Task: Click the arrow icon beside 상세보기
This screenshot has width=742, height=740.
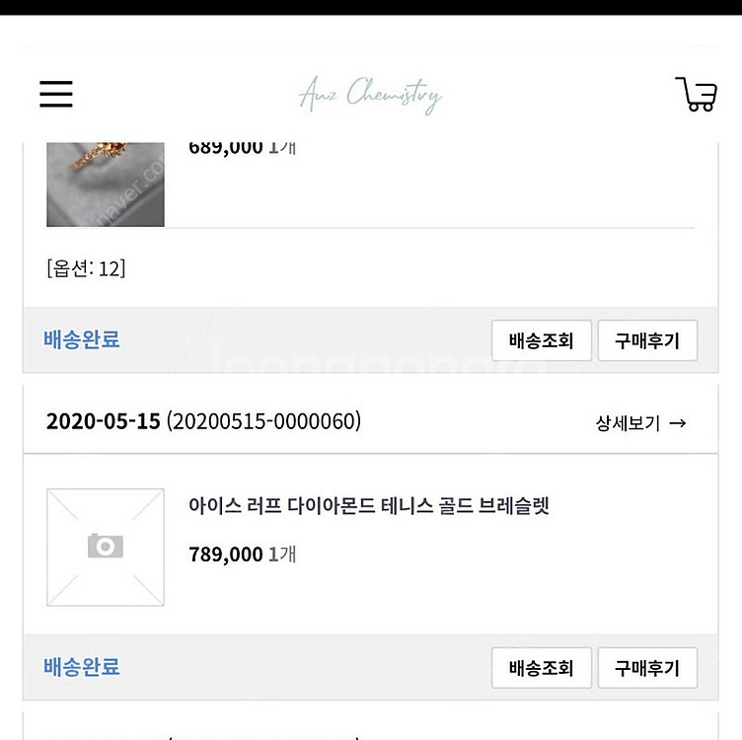Action: (678, 423)
